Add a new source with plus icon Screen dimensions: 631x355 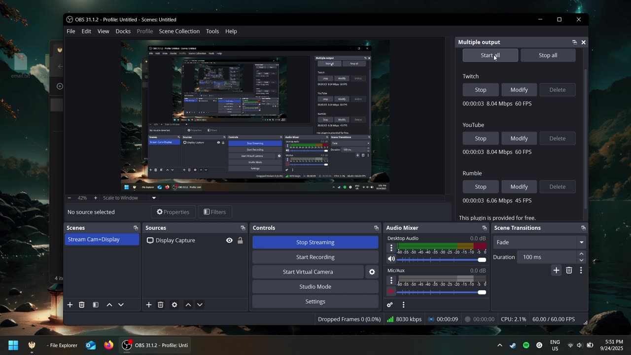[x=149, y=305]
